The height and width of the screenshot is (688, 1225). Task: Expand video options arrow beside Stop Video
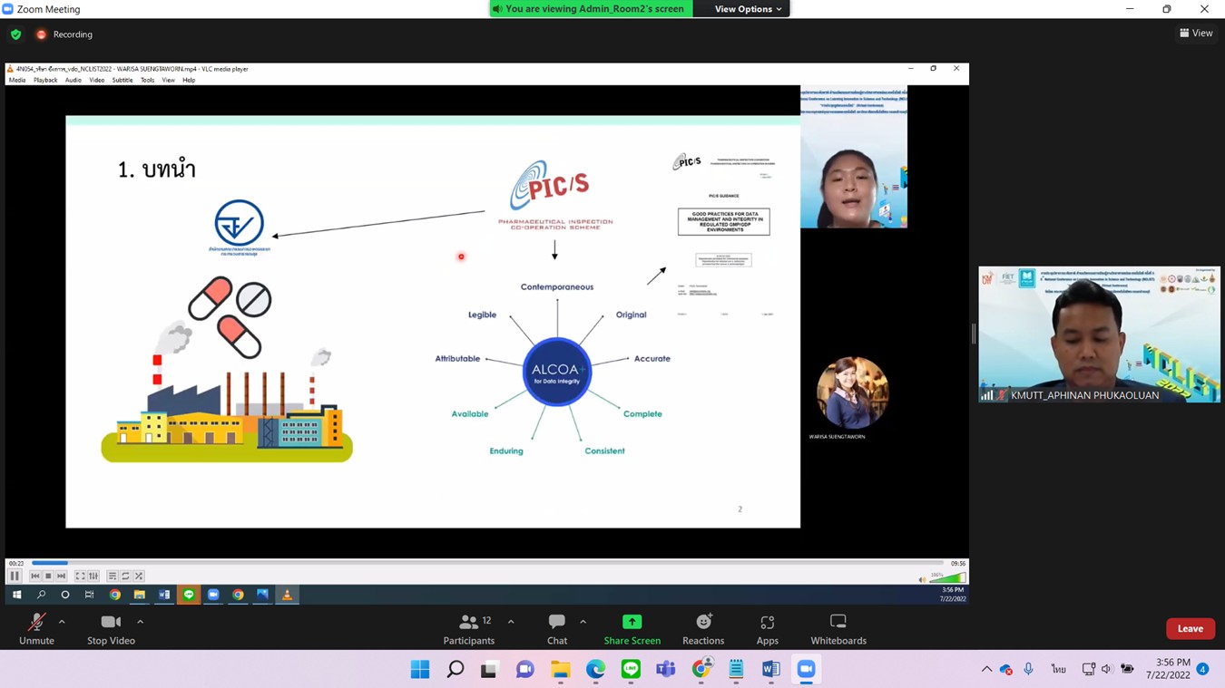tap(140, 622)
